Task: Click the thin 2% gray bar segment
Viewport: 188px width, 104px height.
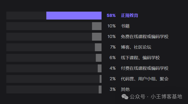Action: [x=100, y=79]
